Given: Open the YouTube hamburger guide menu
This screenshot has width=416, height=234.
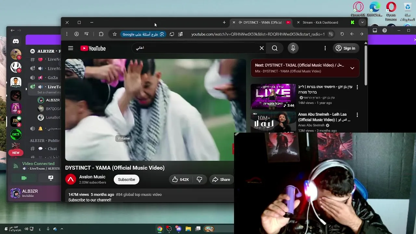Looking at the screenshot, I should point(71,48).
